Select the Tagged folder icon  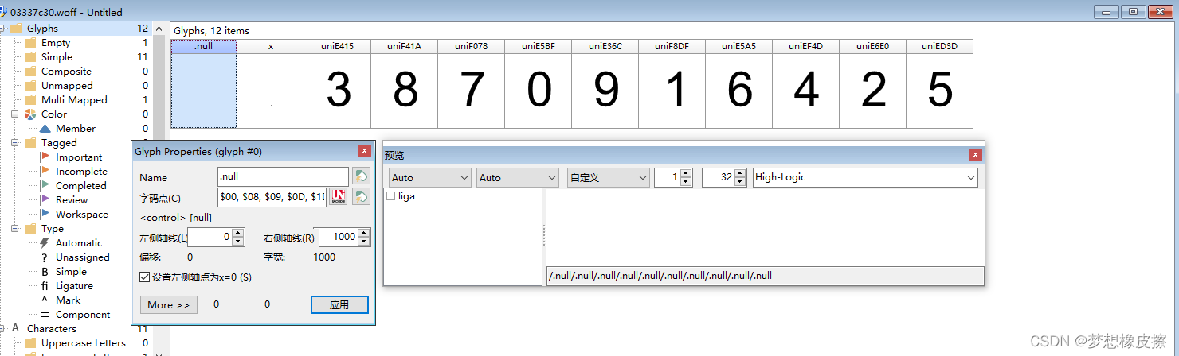pos(30,143)
